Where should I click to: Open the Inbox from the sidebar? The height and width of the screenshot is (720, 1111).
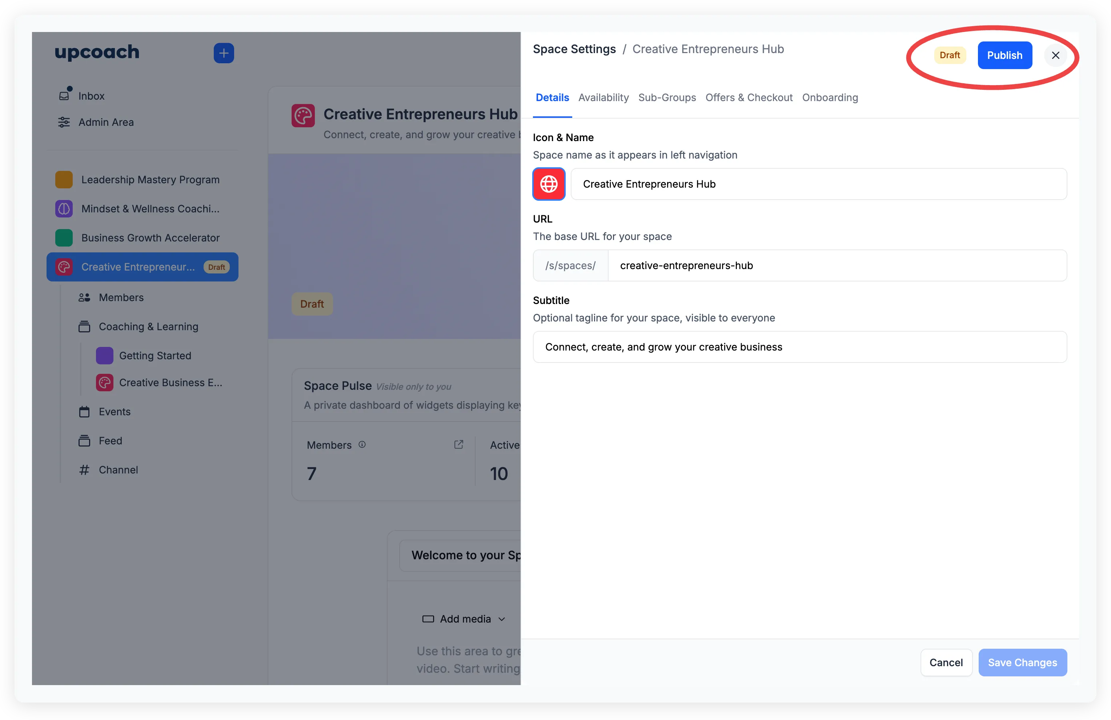tap(91, 96)
